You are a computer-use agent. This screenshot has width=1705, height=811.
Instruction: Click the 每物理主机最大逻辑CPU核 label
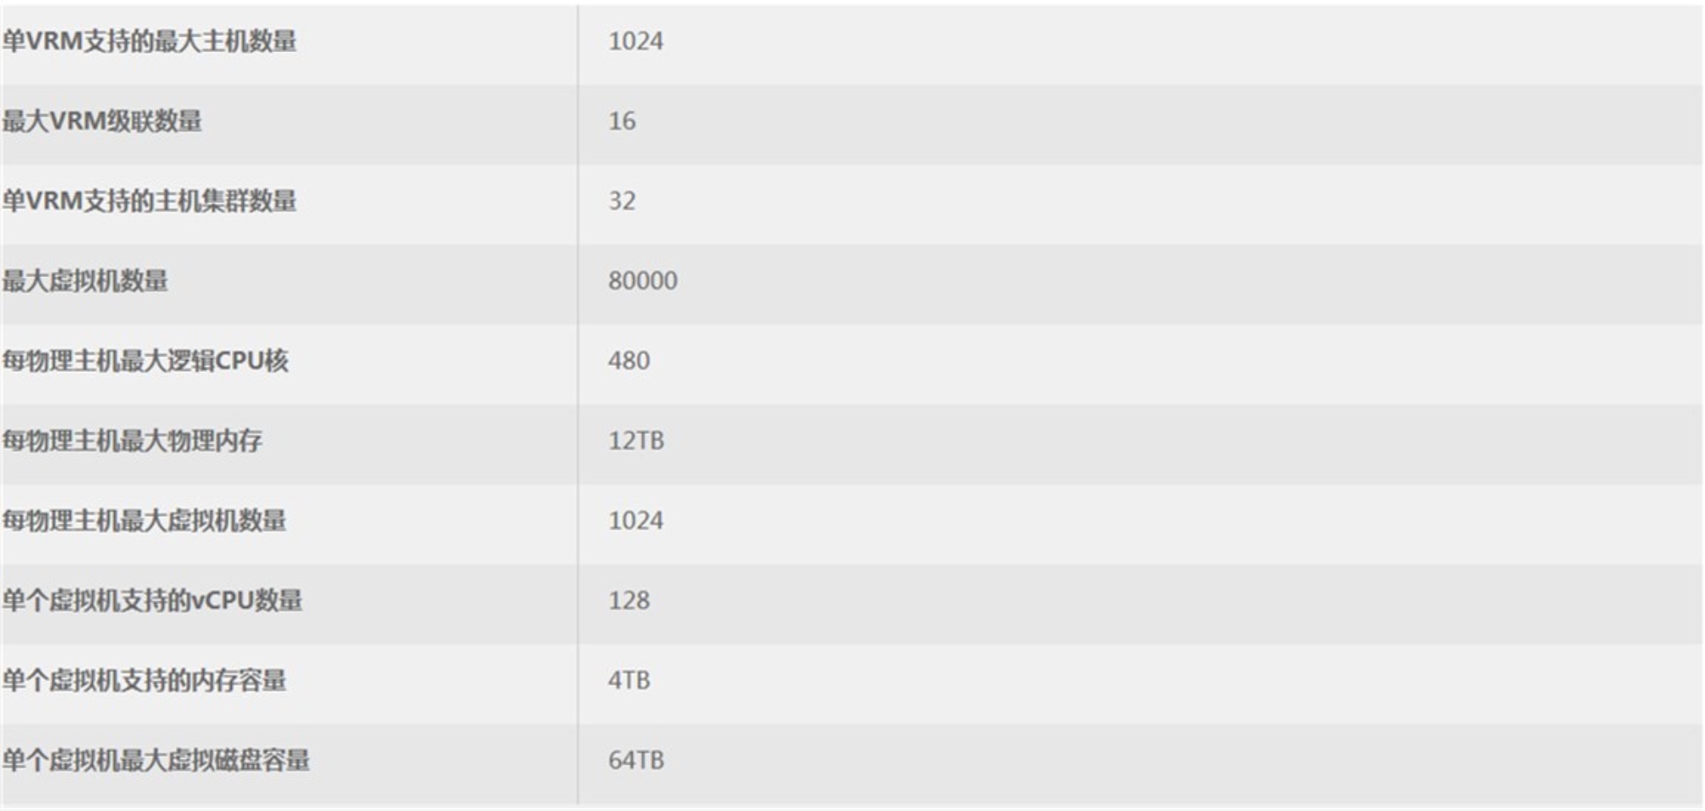[x=145, y=361]
